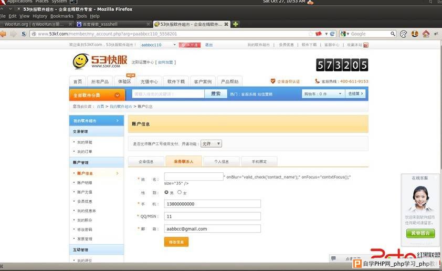Click the terminal icon in top panel
This screenshot has height=271, width=442.
[x=73, y=2]
